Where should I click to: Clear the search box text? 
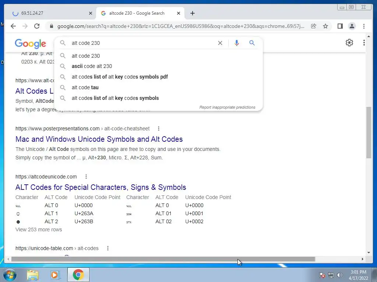[x=220, y=43]
